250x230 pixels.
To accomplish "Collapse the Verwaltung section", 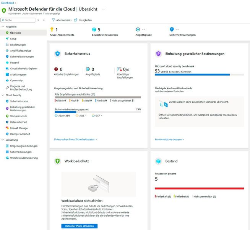I will point(3,140).
